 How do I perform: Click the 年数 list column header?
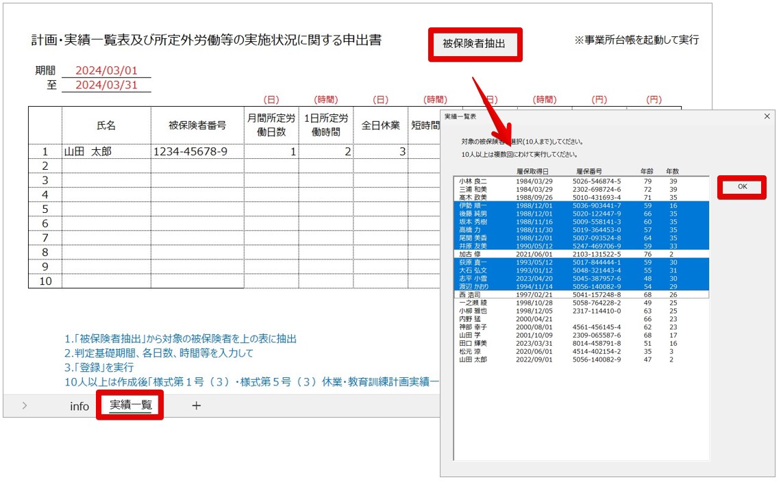click(673, 171)
